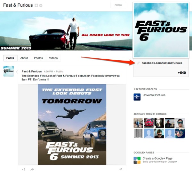Open the Fast & Furious 6 profile picture
The width and height of the screenshot is (192, 171).
[x=161, y=30]
